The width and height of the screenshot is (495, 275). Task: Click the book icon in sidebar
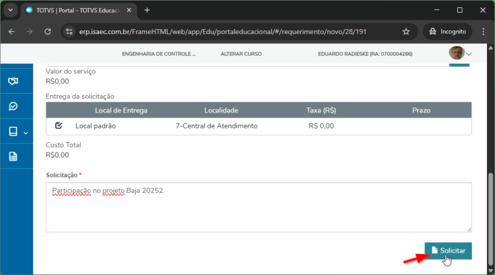(13, 132)
